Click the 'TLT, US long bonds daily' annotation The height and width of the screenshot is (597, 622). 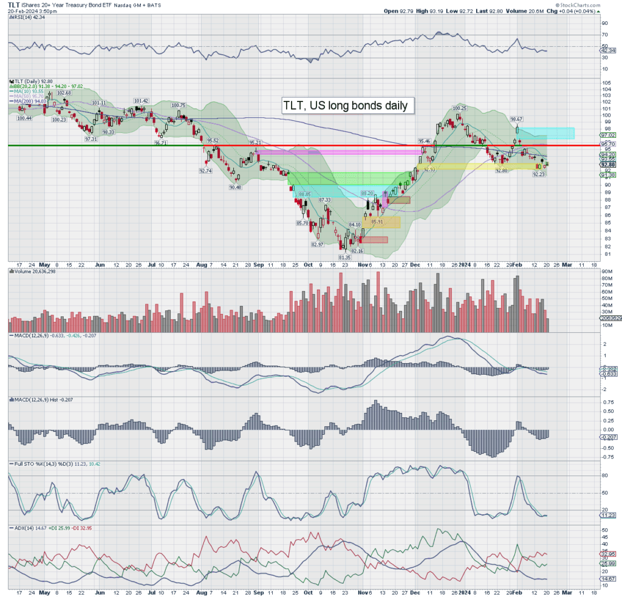(x=347, y=105)
